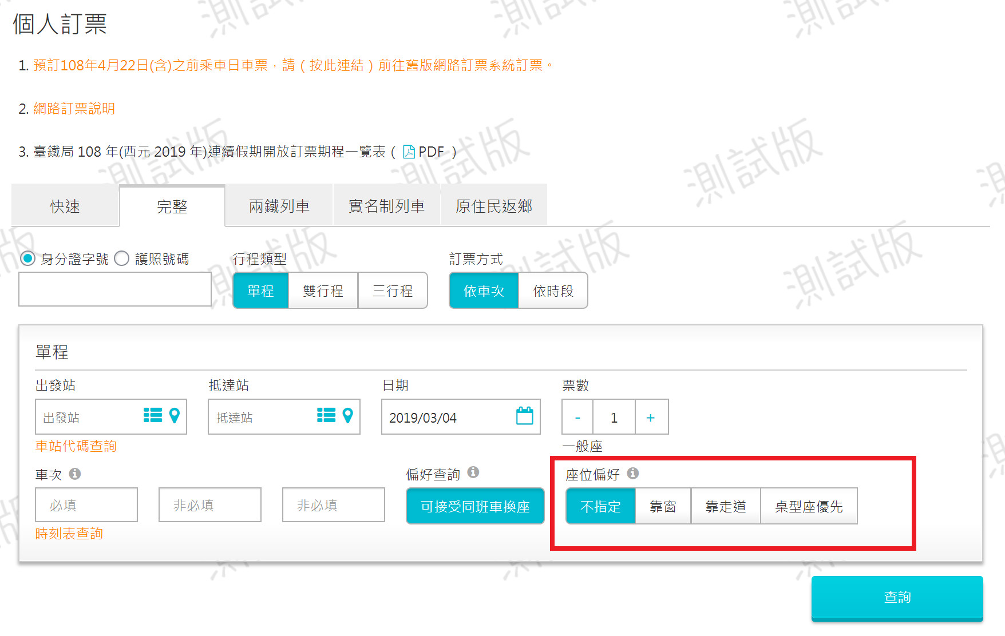Switch to 兩鐵列車 tab
1005x636 pixels.
point(279,205)
